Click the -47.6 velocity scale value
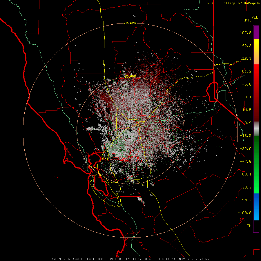The image size is (261, 261). [x=246, y=162]
